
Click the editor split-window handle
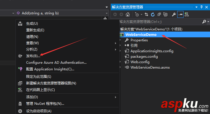point(105,18)
